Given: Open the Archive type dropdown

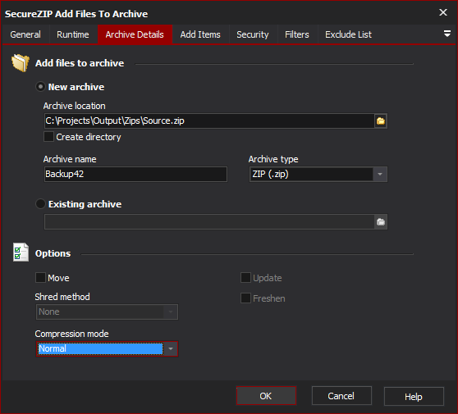Looking at the screenshot, I should tap(318, 174).
